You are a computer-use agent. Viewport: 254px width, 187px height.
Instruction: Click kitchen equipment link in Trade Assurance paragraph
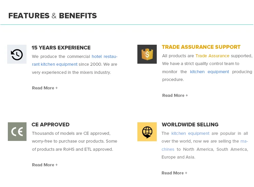coord(209,72)
